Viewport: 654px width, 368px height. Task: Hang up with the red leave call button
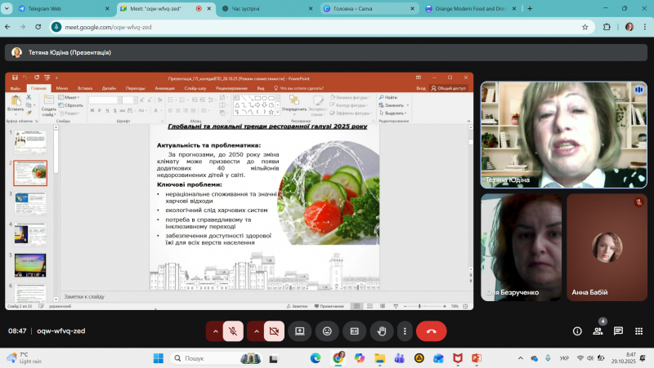coord(431,331)
